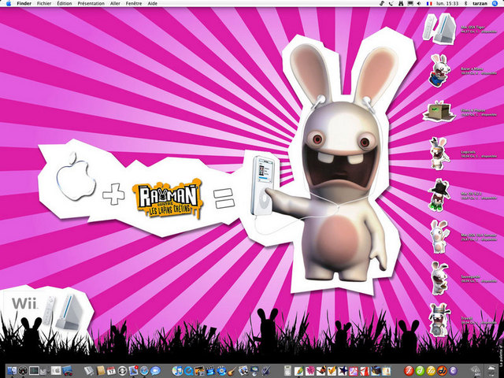The image size is (504, 378).
Task: Click the phone handset menu bar icon
Action: (391, 3)
